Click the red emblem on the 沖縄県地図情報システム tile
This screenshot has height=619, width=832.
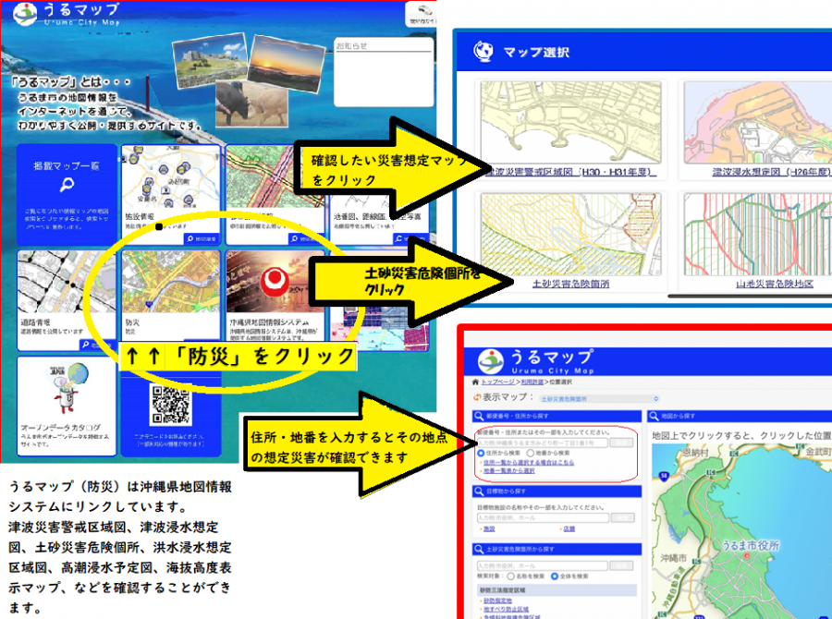pos(275,280)
